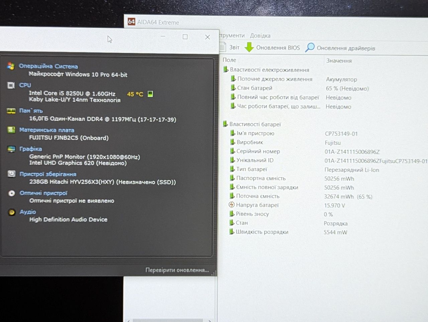Open the Материнська плата section link
Image resolution: width=428 pixels, height=322 pixels.
(x=47, y=130)
